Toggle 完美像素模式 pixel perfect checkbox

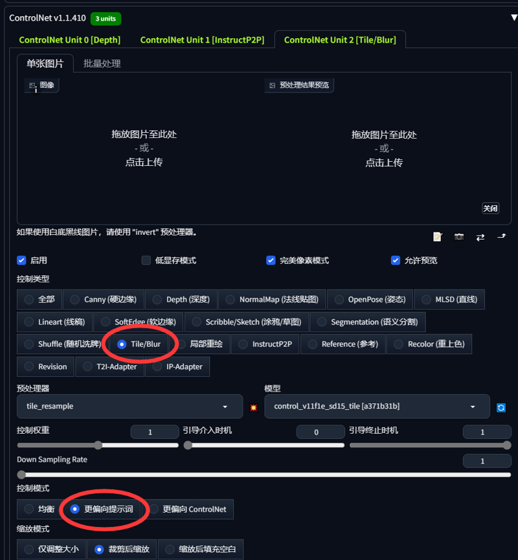(271, 260)
